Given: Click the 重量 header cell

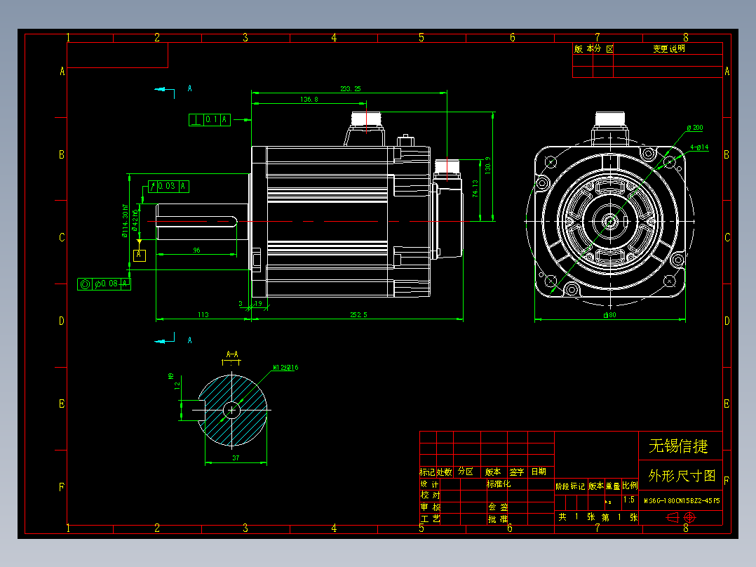Looking at the screenshot, I should click(x=613, y=486).
